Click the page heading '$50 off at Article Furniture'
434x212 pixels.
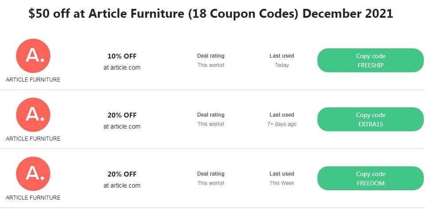(x=211, y=13)
